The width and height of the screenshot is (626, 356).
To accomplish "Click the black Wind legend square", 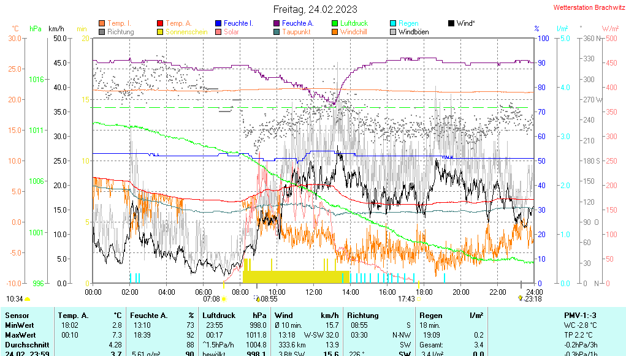I will click(451, 23).
